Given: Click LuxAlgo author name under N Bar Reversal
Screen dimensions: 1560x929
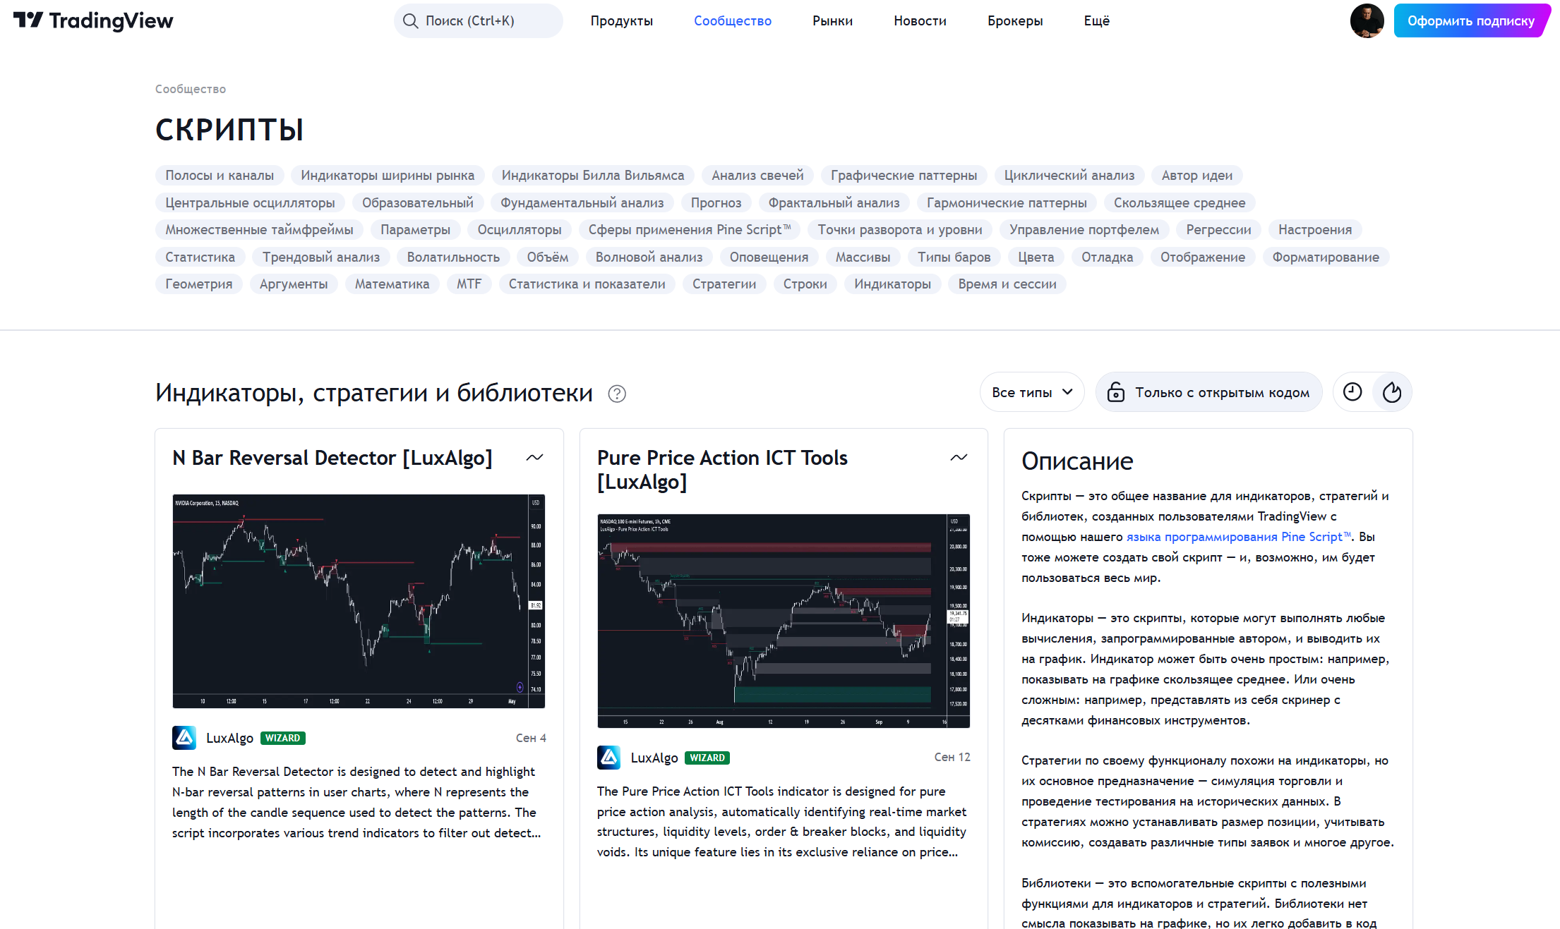Looking at the screenshot, I should [x=229, y=738].
